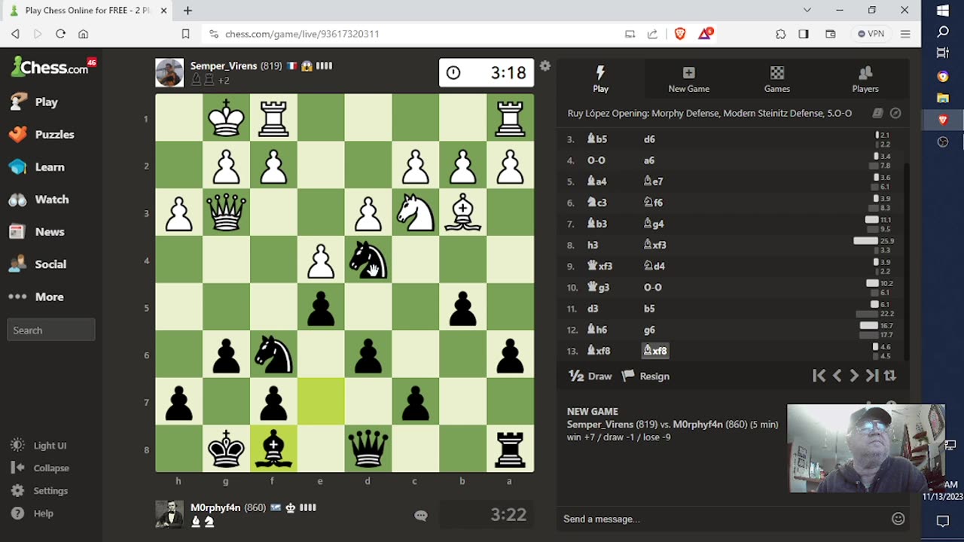Toggle the browser sidebar panel
This screenshot has height=542, width=964.
pos(804,34)
